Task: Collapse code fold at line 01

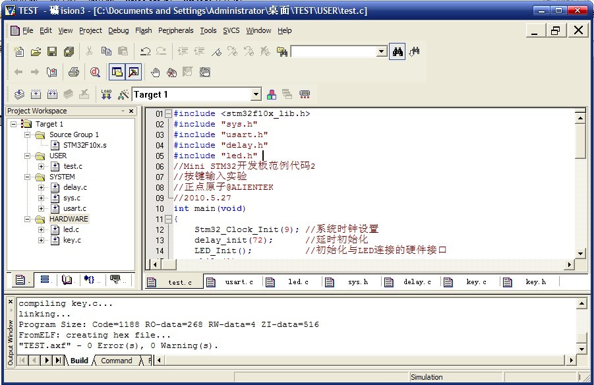Action: [x=169, y=113]
